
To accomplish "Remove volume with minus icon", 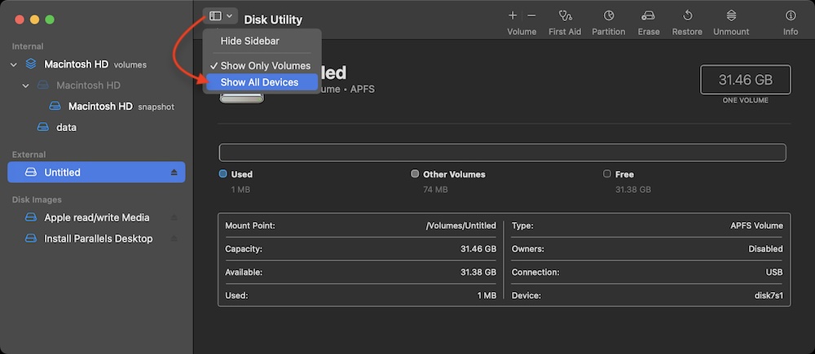I will tap(531, 15).
